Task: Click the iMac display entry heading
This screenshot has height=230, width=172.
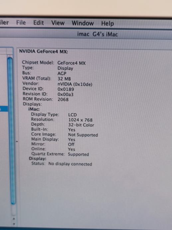Action: [34, 109]
